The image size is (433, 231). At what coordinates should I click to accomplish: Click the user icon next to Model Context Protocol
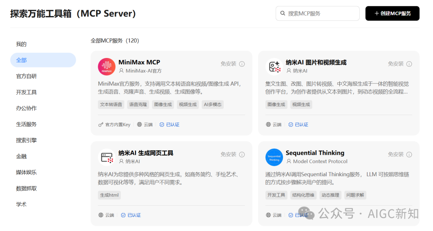pyautogui.click(x=289, y=161)
